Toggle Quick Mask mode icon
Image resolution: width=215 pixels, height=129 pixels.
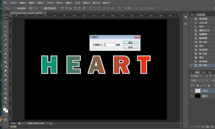(5, 115)
